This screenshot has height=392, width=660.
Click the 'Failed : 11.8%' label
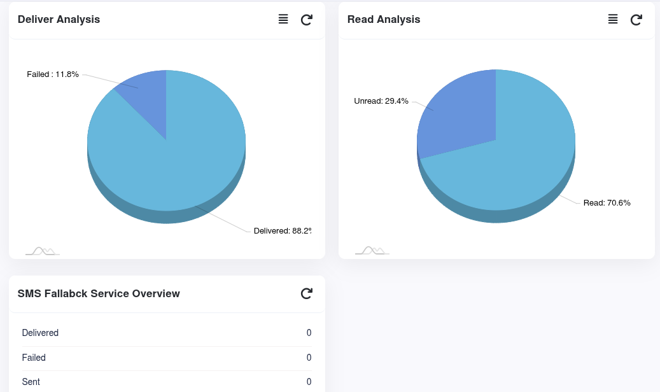53,74
